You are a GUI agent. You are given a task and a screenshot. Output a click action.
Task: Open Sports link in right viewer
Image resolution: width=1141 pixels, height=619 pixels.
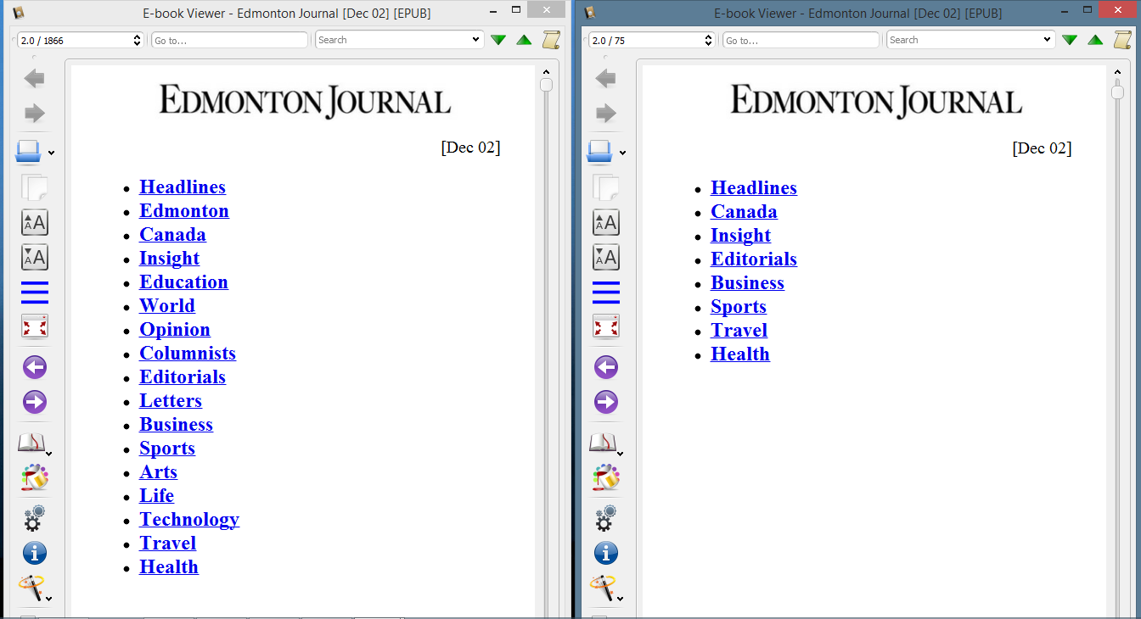click(x=739, y=306)
